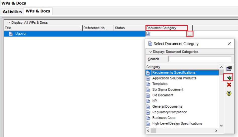Click the Business Case category icon

[x=148, y=118]
